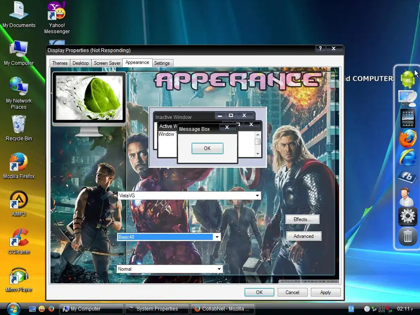Click Cancel in Display Properties
This screenshot has height=315, width=420.
[x=292, y=292]
